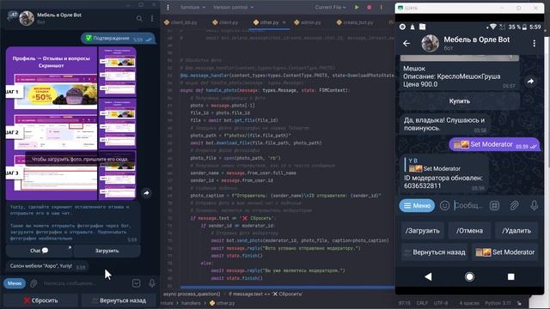
Task: Click phone Вернуться назад keyboard button
Action: point(435,252)
